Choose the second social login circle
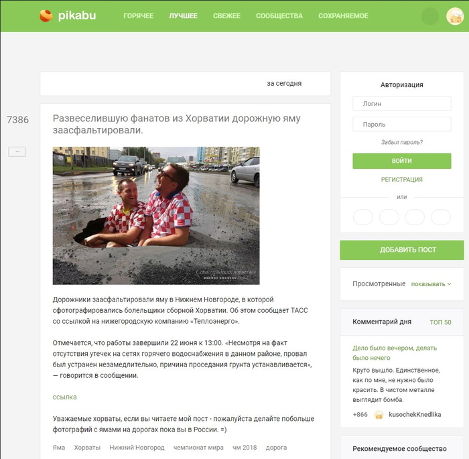Image resolution: width=469 pixels, height=459 pixels. point(389,217)
